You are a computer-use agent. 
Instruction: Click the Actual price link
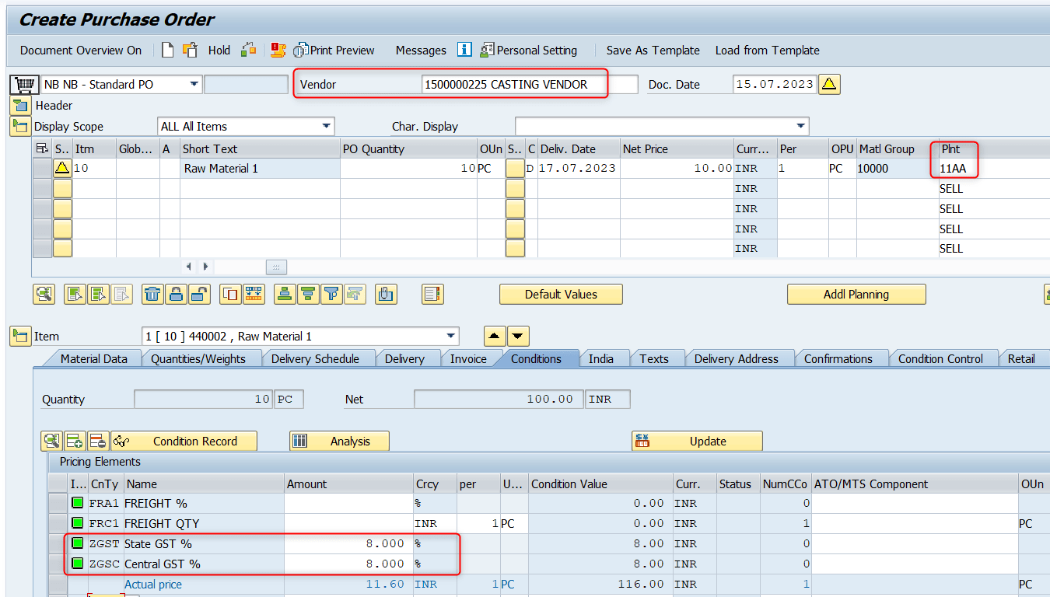point(153,584)
